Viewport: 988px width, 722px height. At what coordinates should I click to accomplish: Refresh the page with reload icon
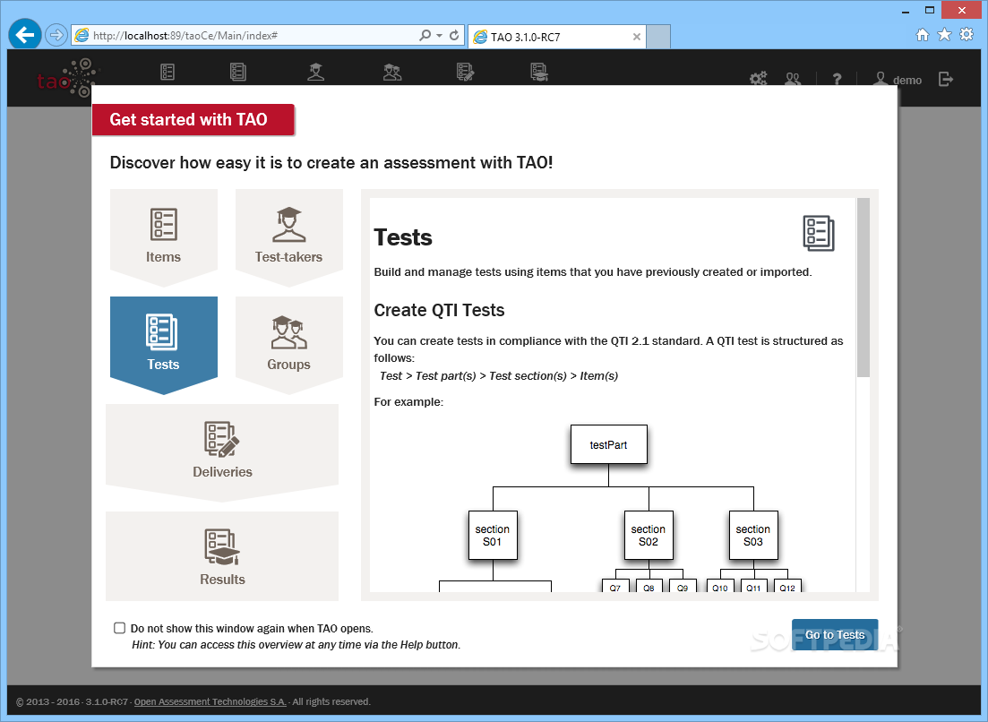coord(453,35)
